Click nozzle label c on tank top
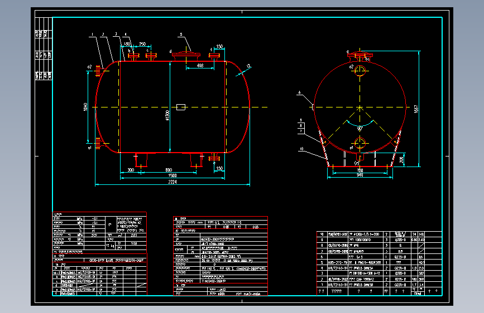Screen dimensions: 484x313 click(x=147, y=51)
